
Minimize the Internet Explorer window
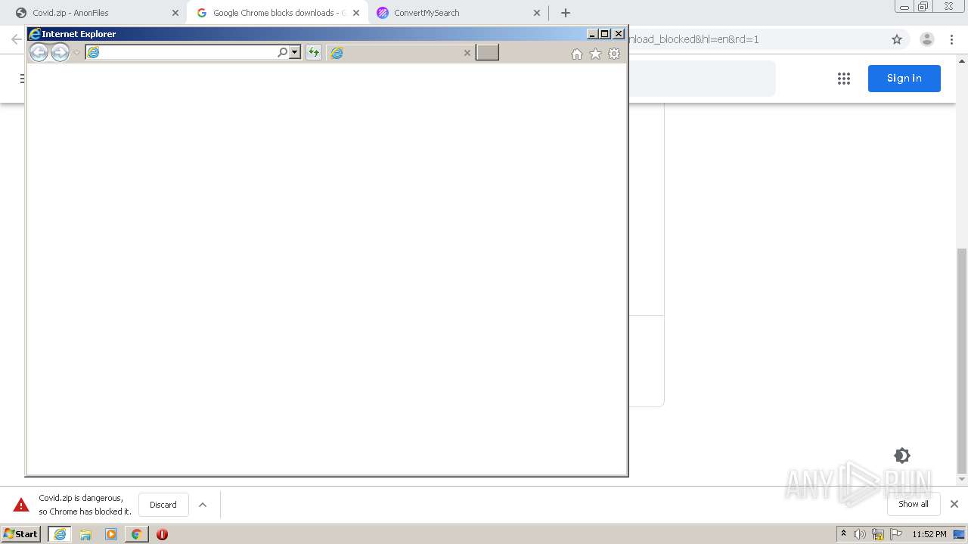click(592, 34)
